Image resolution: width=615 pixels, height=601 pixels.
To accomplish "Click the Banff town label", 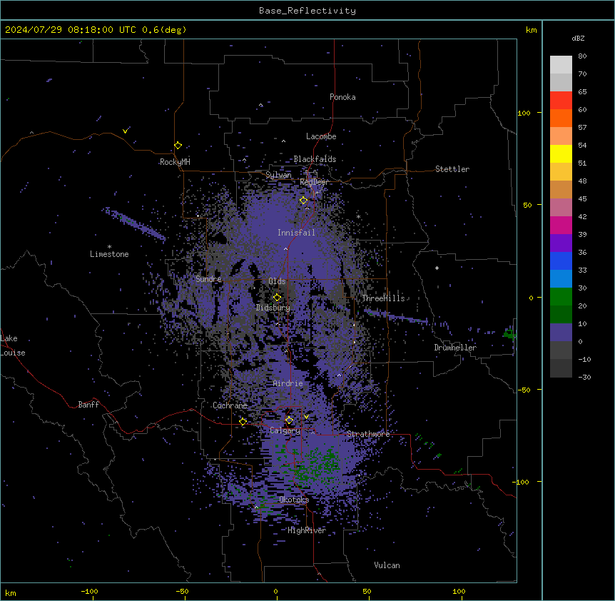I will point(88,405).
